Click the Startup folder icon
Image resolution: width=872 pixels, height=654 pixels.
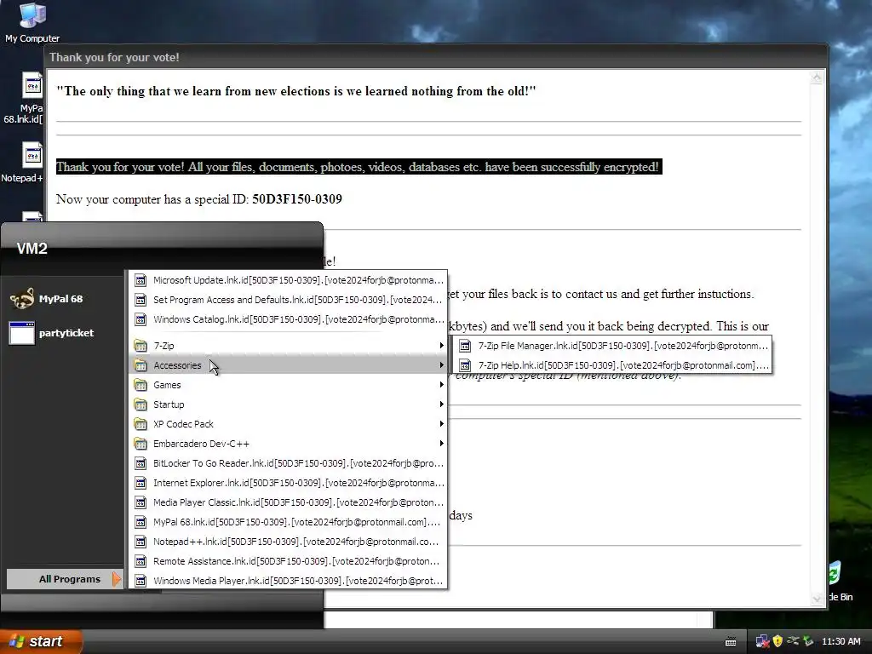pyautogui.click(x=141, y=404)
